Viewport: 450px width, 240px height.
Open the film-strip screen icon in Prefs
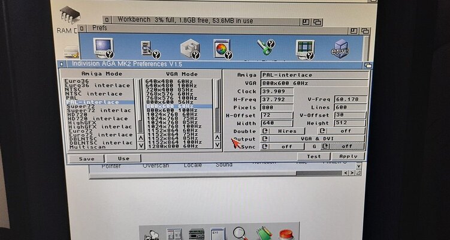pos(305,49)
